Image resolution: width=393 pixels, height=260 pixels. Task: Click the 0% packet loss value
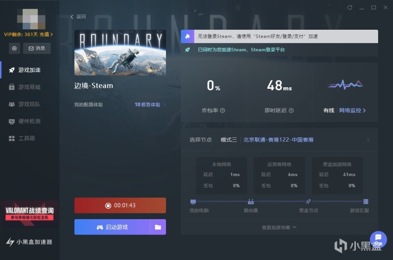tap(213, 85)
